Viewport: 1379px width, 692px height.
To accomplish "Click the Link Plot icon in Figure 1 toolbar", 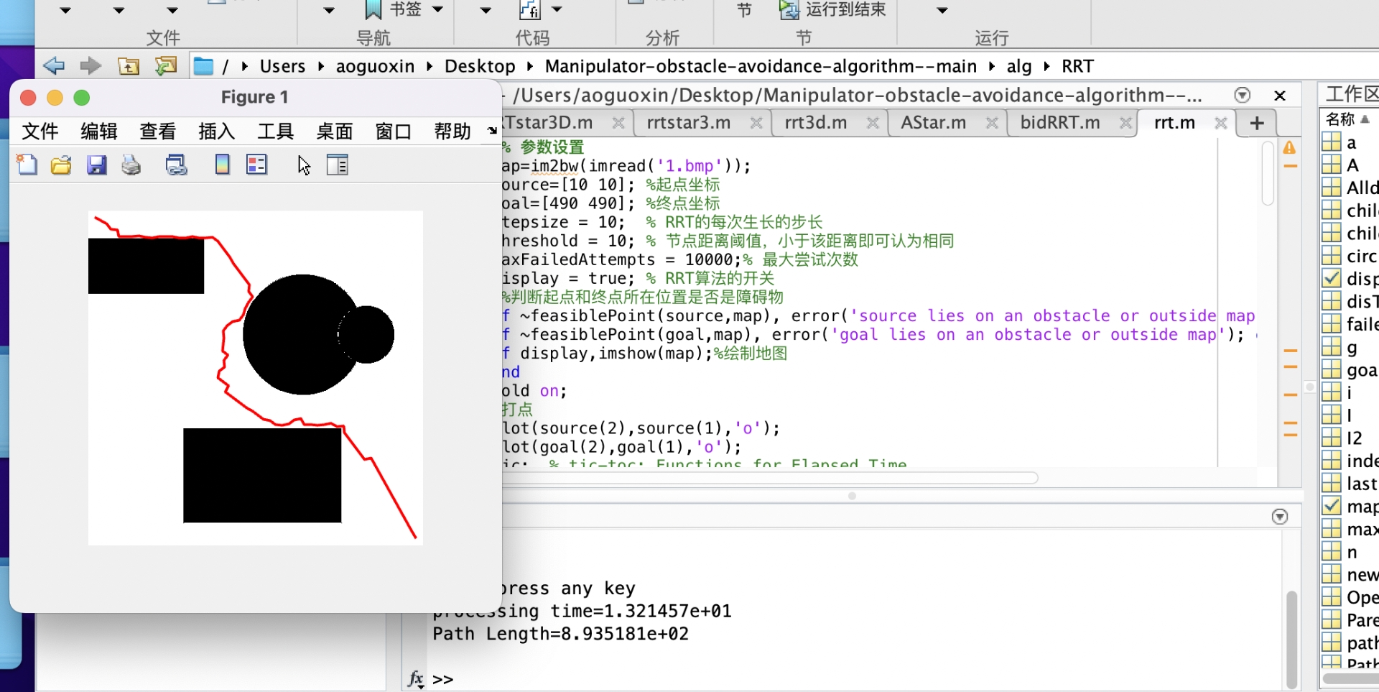I will 177,165.
